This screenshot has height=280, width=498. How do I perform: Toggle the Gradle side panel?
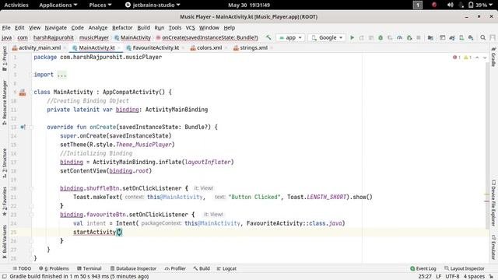coord(493,57)
